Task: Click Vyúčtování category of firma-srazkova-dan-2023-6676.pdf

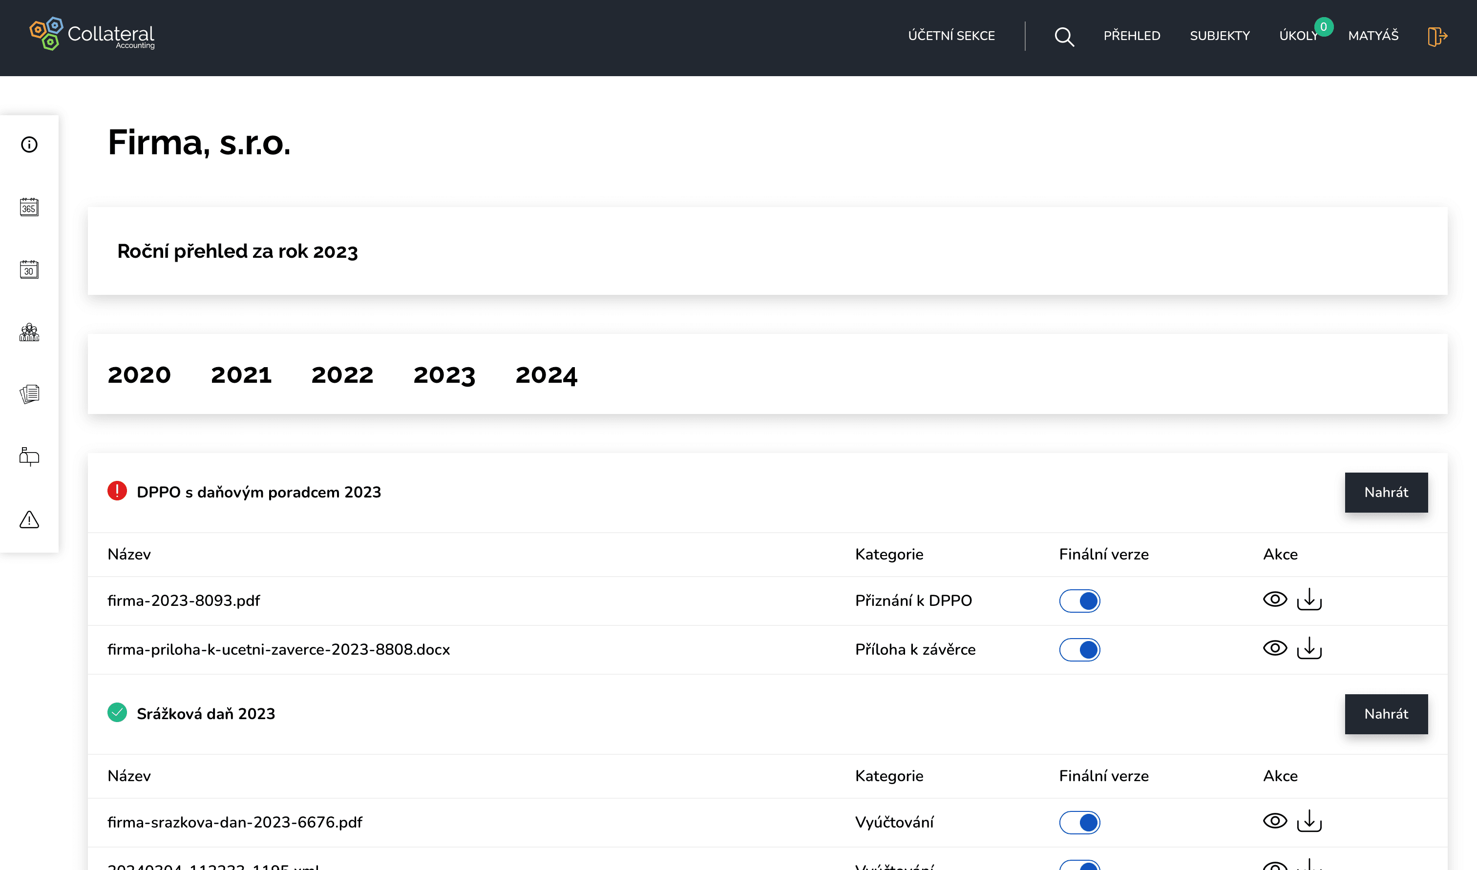Action: 894,823
